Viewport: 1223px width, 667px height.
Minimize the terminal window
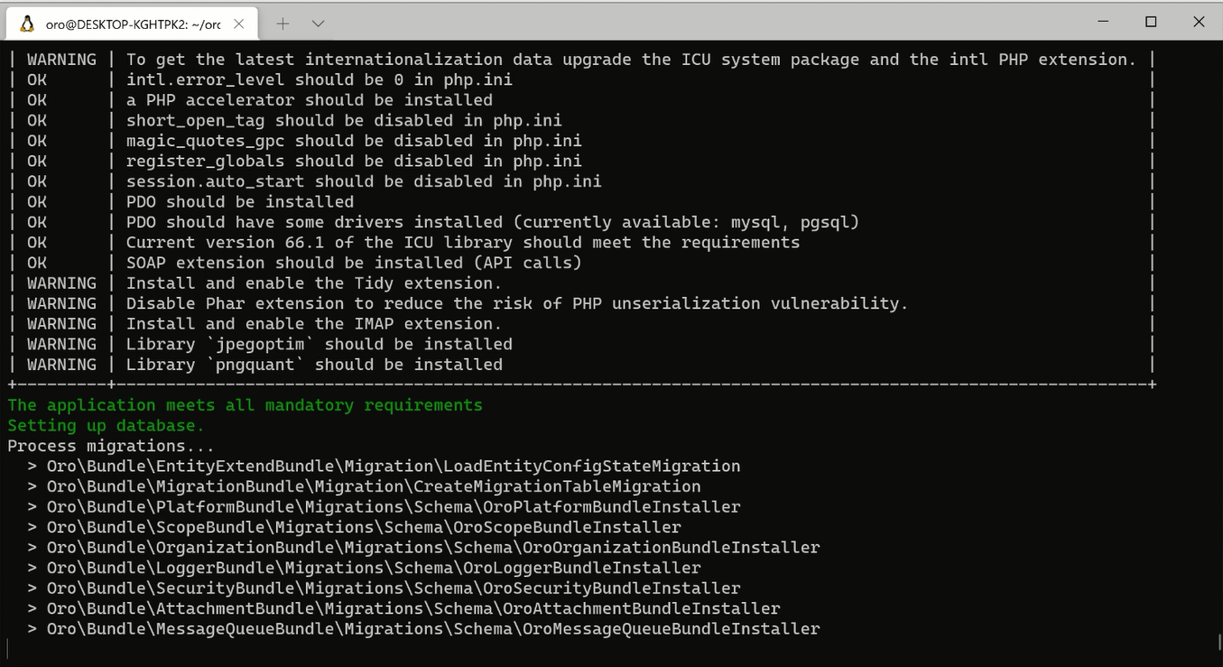point(1103,22)
